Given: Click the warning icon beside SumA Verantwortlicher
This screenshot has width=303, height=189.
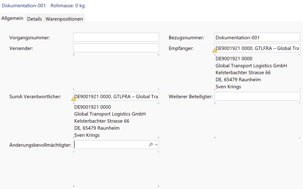Looking at the screenshot, I should coord(73,99).
